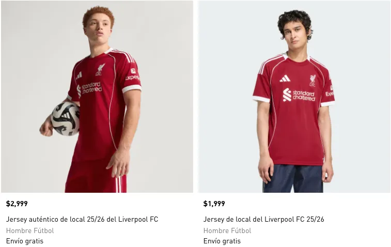Open 'Jersey de local del Liverpool FC 25/26'
The height and width of the screenshot is (247, 391).
click(264, 219)
